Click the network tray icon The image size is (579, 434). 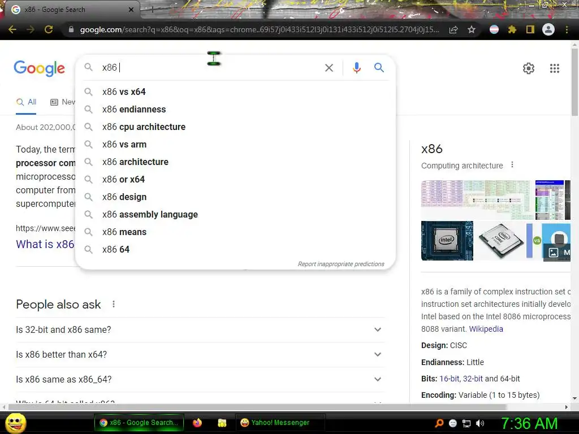tap(466, 423)
